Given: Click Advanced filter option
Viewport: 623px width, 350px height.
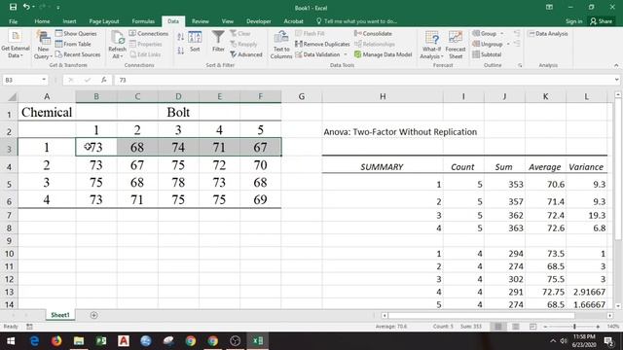Looking at the screenshot, I should click(x=246, y=54).
